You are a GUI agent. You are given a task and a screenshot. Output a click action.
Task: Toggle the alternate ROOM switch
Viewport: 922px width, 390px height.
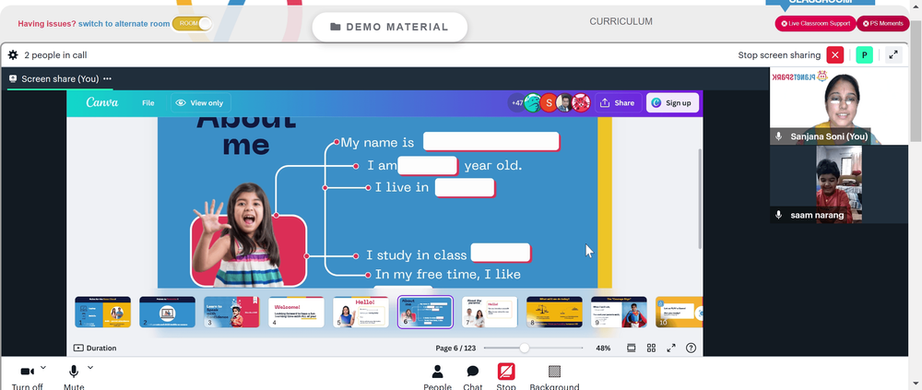192,24
